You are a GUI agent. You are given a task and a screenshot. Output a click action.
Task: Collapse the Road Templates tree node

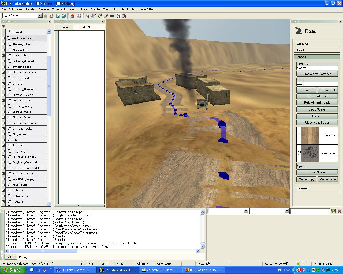[3, 38]
